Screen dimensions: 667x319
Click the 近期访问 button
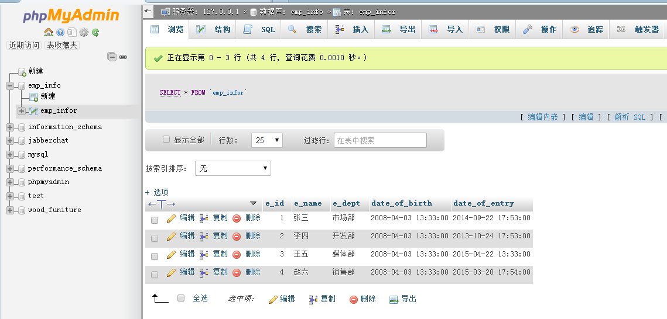(x=24, y=46)
